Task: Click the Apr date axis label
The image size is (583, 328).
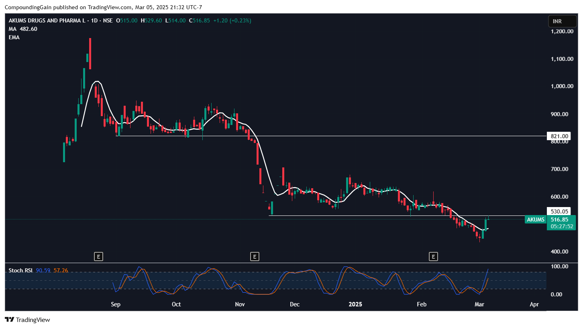Action: (534, 304)
